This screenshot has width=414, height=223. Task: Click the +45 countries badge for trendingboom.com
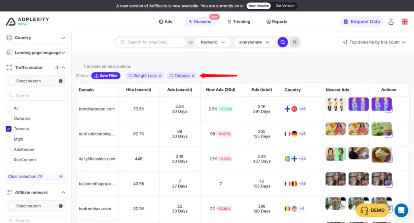pos(302,109)
